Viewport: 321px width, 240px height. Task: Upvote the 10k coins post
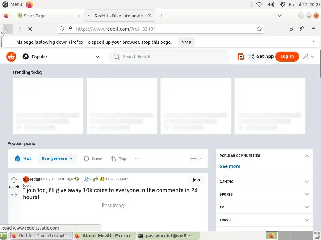point(14,180)
